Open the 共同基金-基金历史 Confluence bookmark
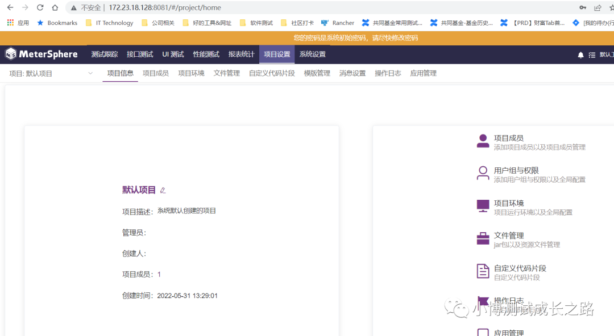Screen dimensions: 614x336 tap(461, 23)
